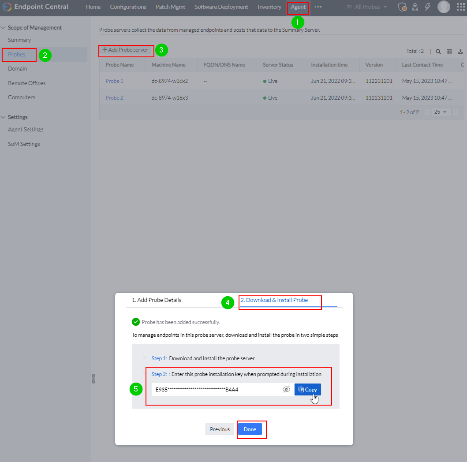Sort by Installation time column header
Screen dimensions: 467x462
pos(329,65)
